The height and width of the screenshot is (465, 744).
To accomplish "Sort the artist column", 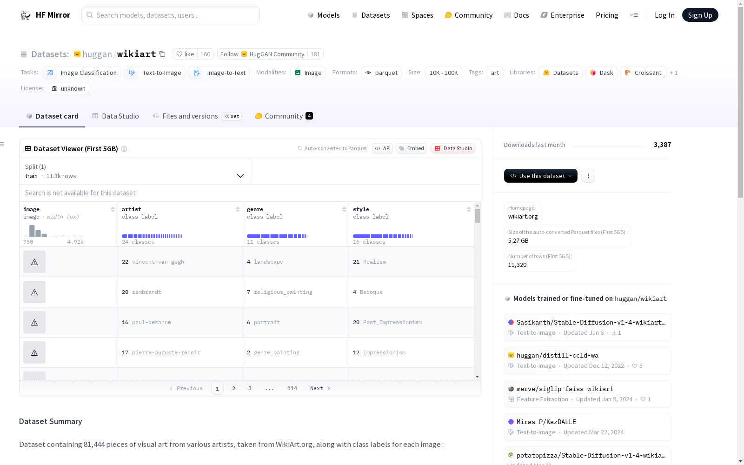I will [238, 209].
